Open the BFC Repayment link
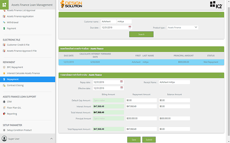 click(x=15, y=67)
